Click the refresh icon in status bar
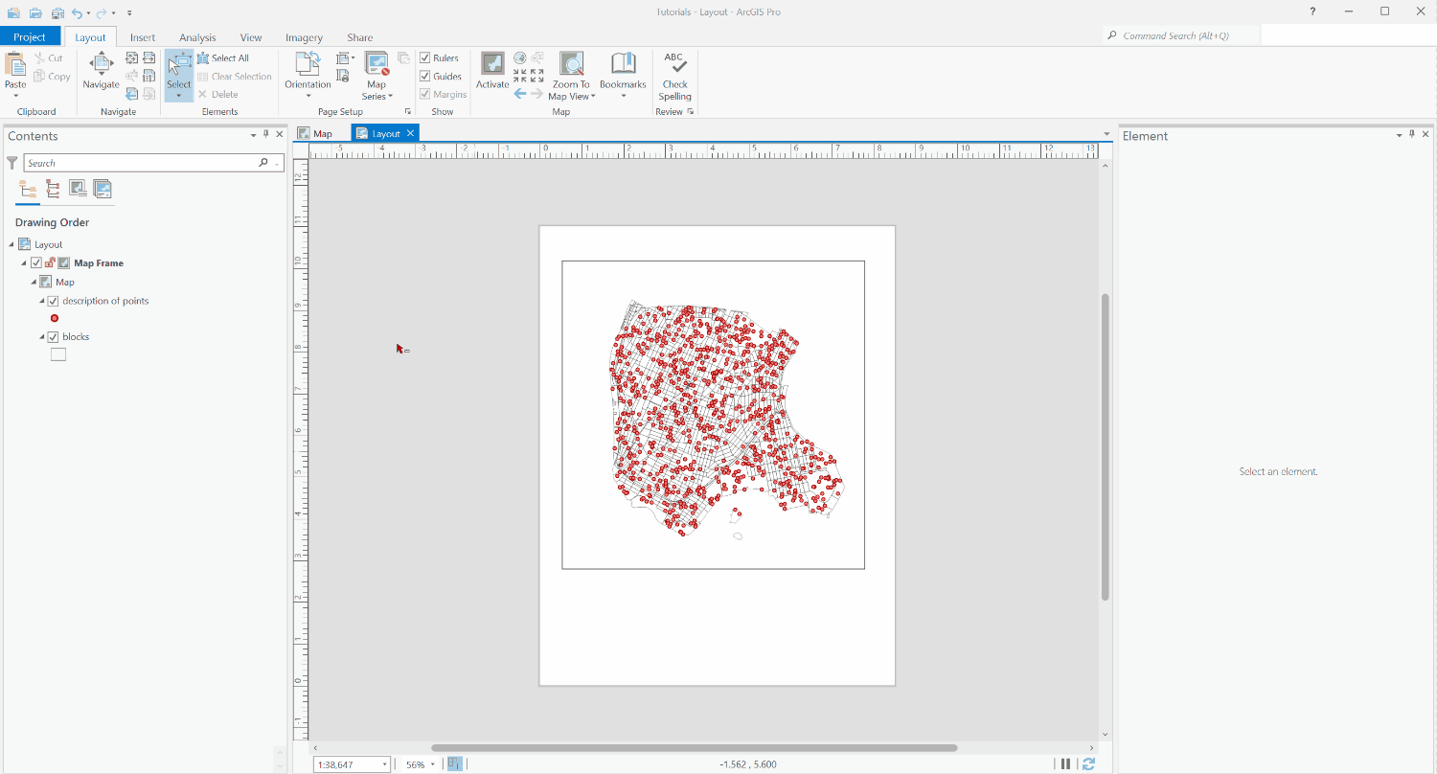The image size is (1437, 774). click(1088, 763)
